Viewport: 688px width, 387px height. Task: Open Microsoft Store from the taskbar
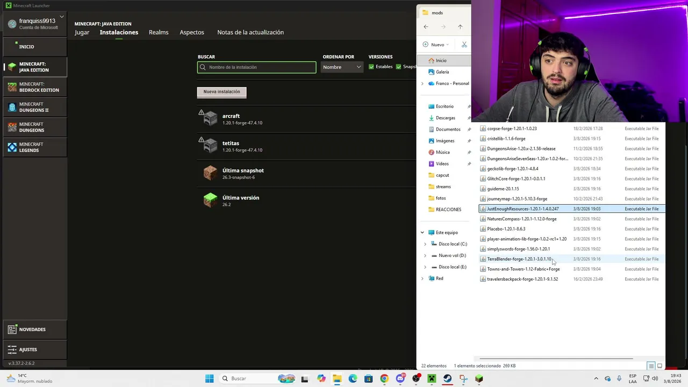coord(368,378)
